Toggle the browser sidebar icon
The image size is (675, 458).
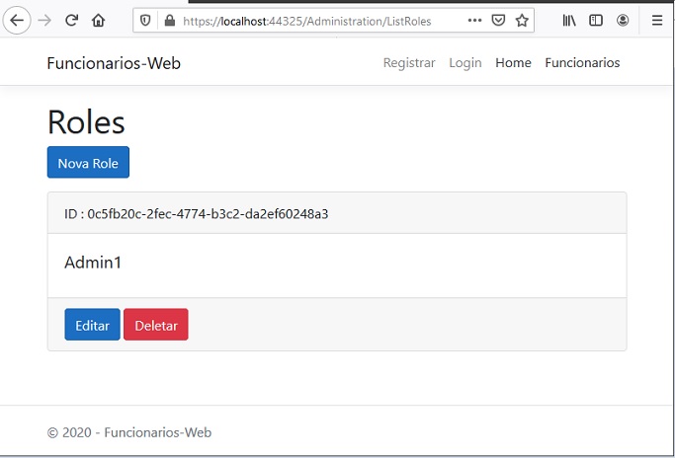(596, 20)
